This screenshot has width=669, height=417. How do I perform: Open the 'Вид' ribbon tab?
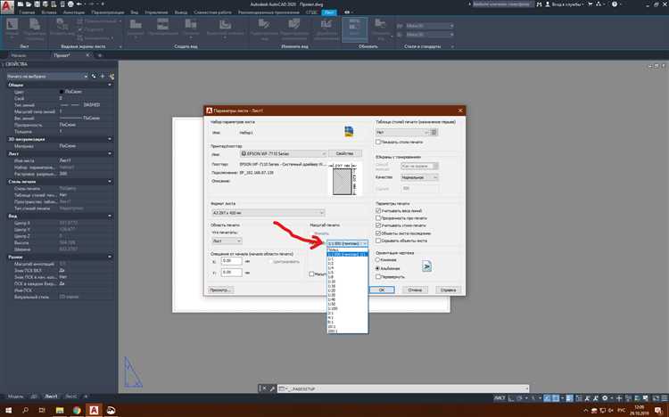coord(135,12)
